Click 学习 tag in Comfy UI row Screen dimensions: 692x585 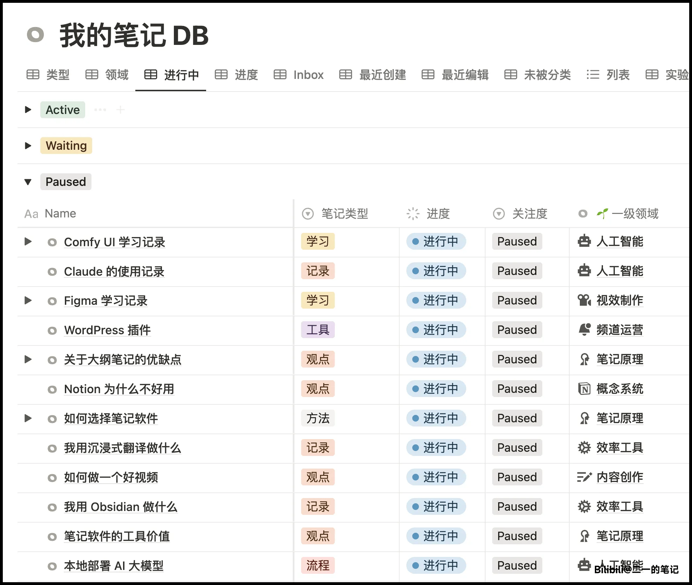pyautogui.click(x=318, y=241)
